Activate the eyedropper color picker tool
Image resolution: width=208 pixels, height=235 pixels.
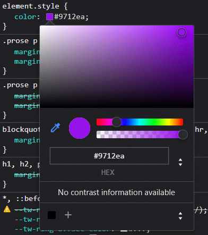click(55, 128)
